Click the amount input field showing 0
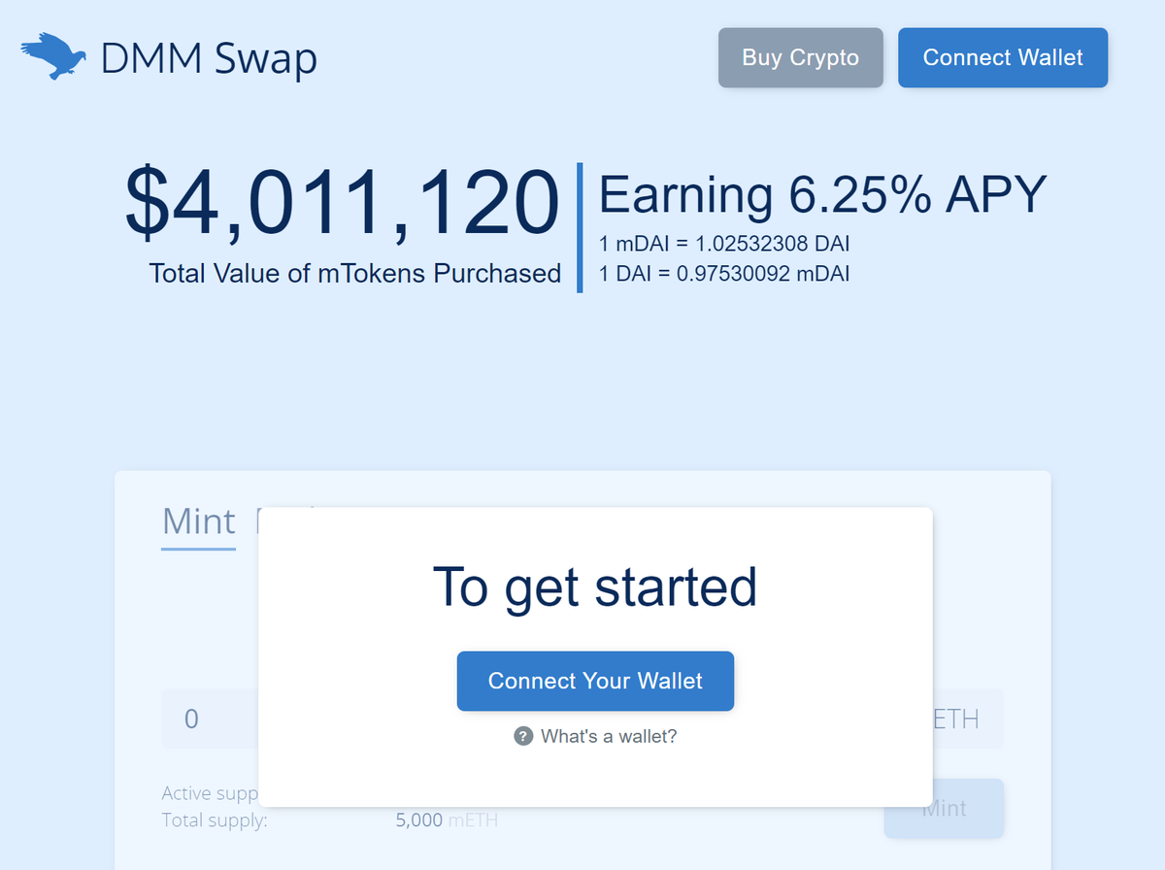Screen dimensions: 1165x870 (x=211, y=719)
